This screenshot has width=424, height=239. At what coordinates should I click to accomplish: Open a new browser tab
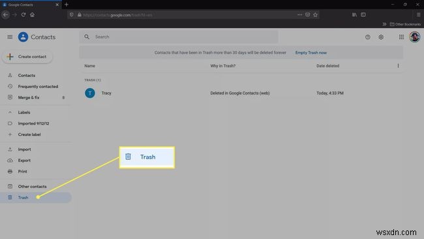[x=67, y=5]
